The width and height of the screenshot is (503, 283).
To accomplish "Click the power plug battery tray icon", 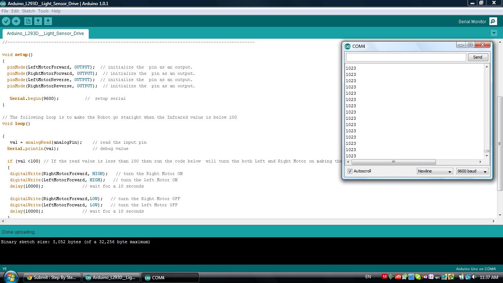I will 461,277.
